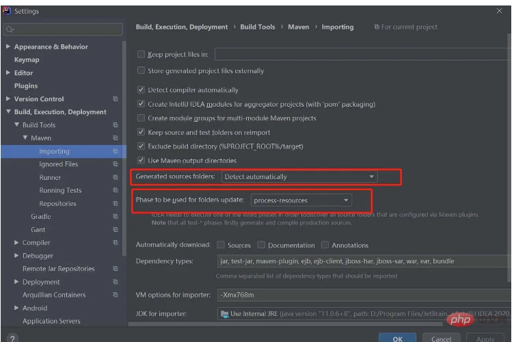Click the project-level icon beside Ignored Files
The height and width of the screenshot is (342, 514).
coord(116,164)
